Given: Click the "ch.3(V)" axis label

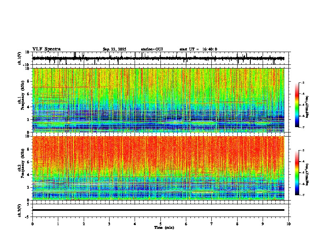Looking at the screenshot, I should (20, 210).
